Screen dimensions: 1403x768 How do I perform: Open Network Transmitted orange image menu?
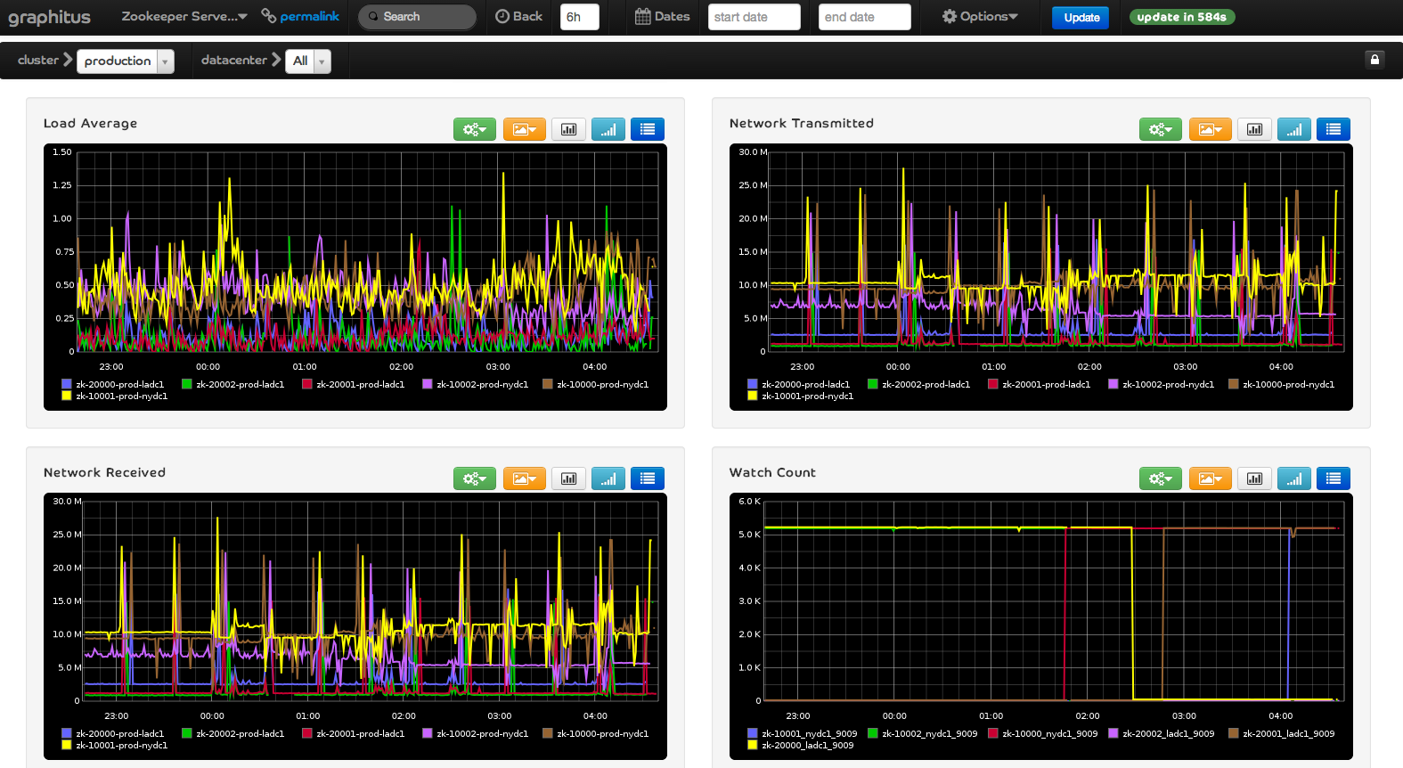(1211, 129)
